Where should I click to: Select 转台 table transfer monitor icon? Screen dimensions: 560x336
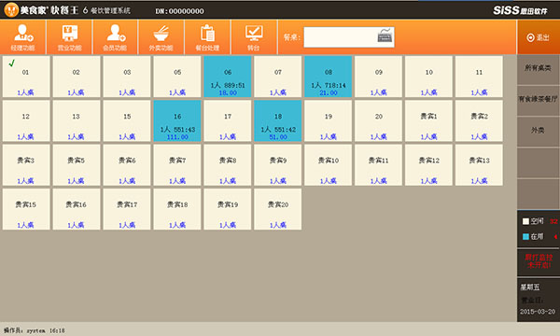coord(254,37)
